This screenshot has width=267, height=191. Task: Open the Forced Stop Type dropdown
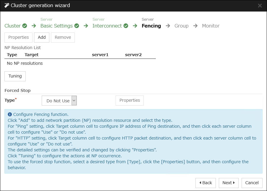click(59, 101)
